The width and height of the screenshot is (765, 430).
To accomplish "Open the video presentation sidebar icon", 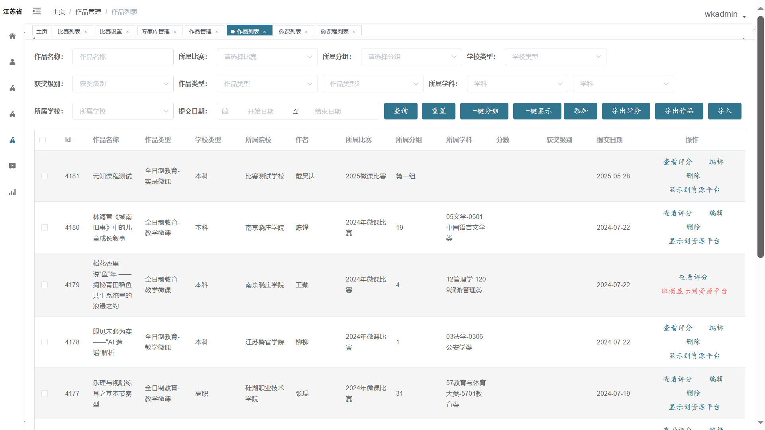I will [12, 166].
